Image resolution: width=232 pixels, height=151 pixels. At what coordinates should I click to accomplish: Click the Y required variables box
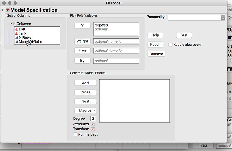[116, 29]
